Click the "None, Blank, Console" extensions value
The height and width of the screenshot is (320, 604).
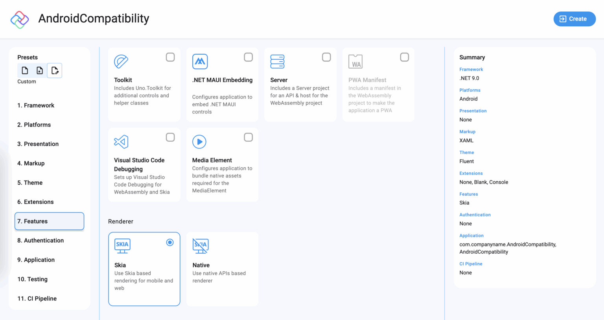click(x=484, y=183)
